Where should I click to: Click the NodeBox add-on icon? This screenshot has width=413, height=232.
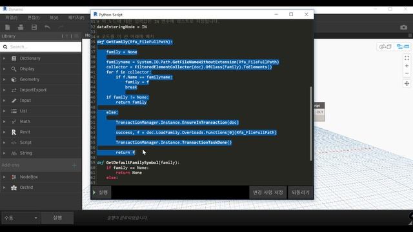point(14,177)
